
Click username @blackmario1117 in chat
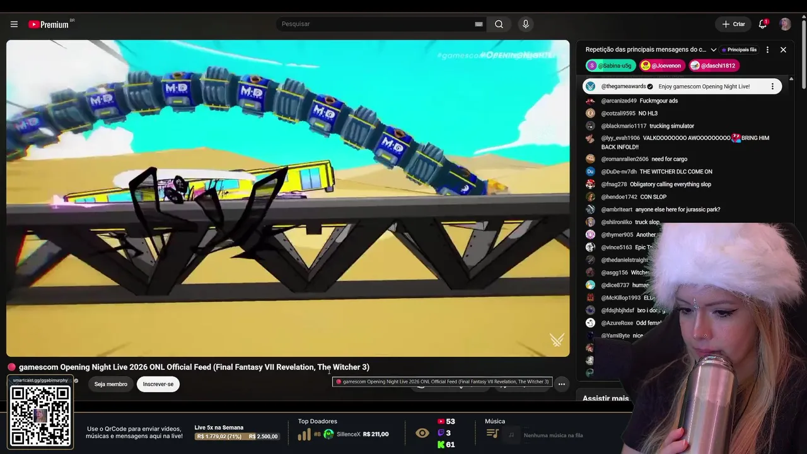pos(624,126)
